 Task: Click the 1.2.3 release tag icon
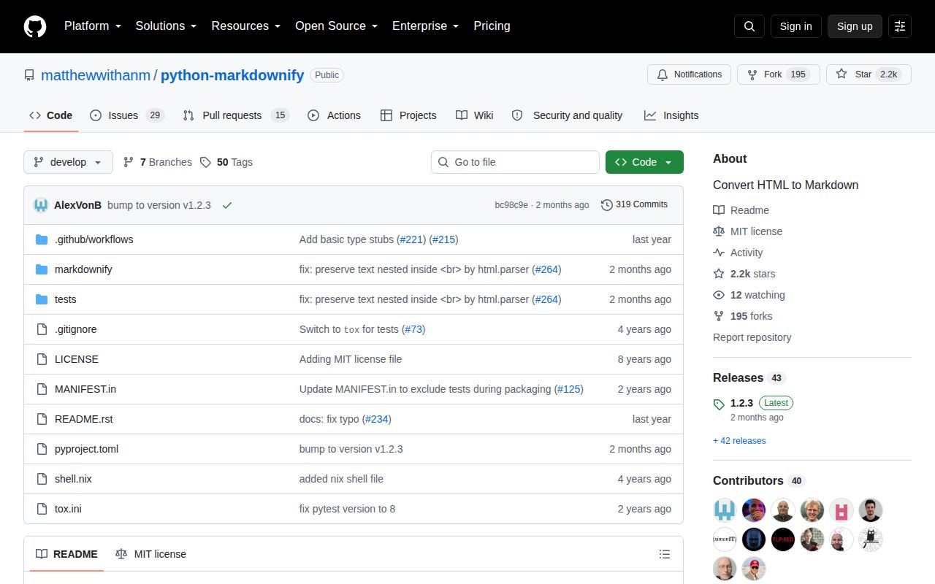[x=719, y=404]
